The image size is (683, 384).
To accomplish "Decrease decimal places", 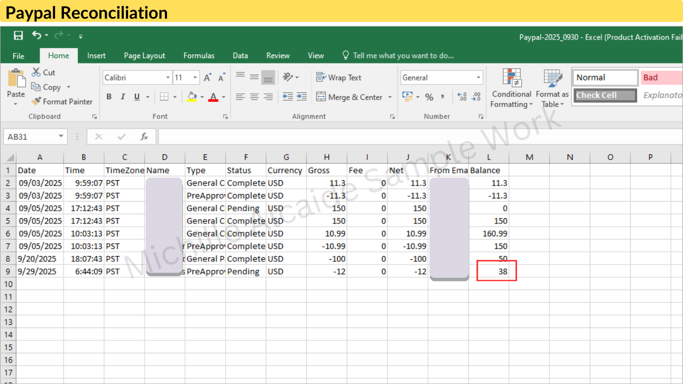I will pos(476,97).
